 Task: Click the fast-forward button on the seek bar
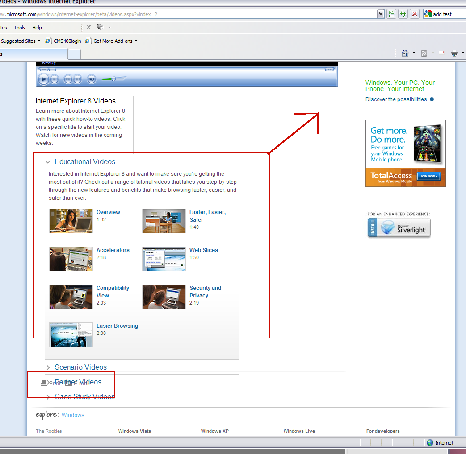(x=329, y=70)
